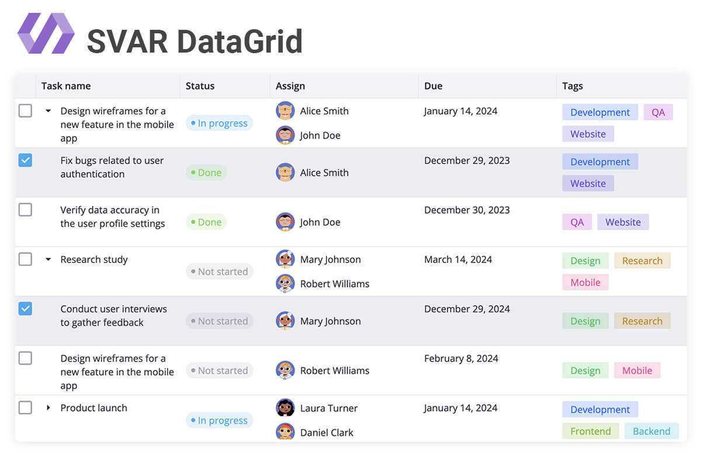Uncheck the Fix bugs authentication row

25,160
